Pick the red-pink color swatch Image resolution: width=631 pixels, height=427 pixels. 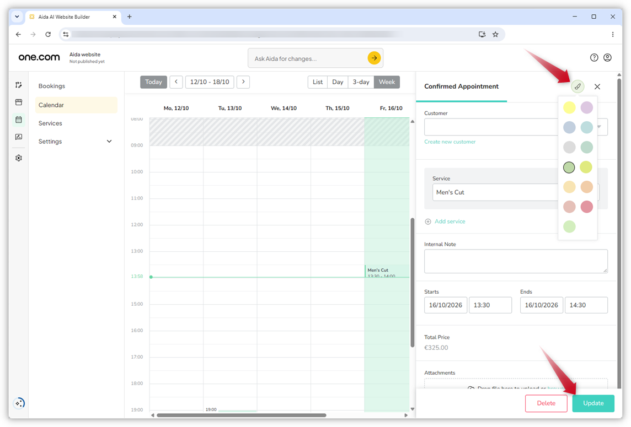click(x=586, y=207)
